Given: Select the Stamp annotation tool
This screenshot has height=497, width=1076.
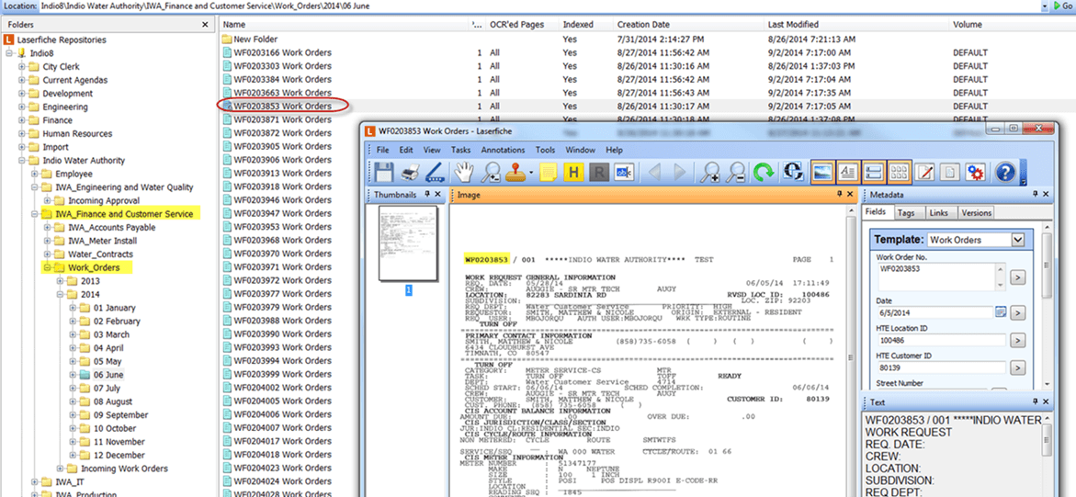Looking at the screenshot, I should point(516,172).
